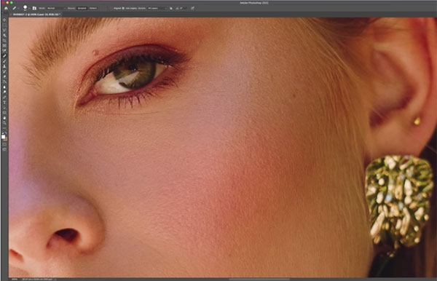Click the zoom percentage field in status bar
Screen dimensions: 437x281
point(15,279)
